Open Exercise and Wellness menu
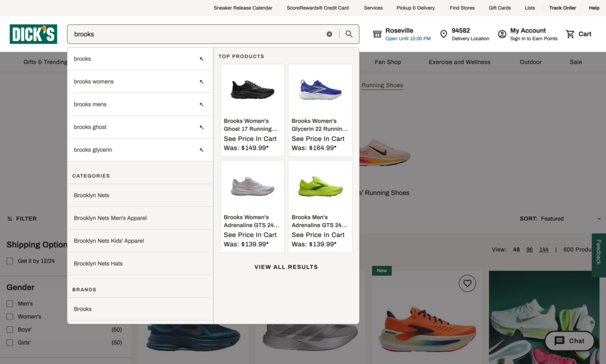This screenshot has width=606, height=364. point(459,62)
